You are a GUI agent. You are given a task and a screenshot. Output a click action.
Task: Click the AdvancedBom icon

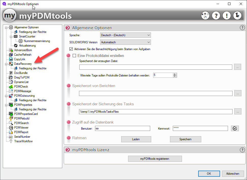(x=11, y=50)
